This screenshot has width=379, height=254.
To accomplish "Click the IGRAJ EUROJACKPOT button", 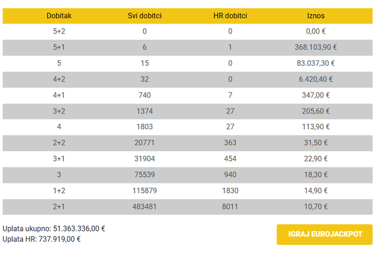I will click(x=324, y=234).
